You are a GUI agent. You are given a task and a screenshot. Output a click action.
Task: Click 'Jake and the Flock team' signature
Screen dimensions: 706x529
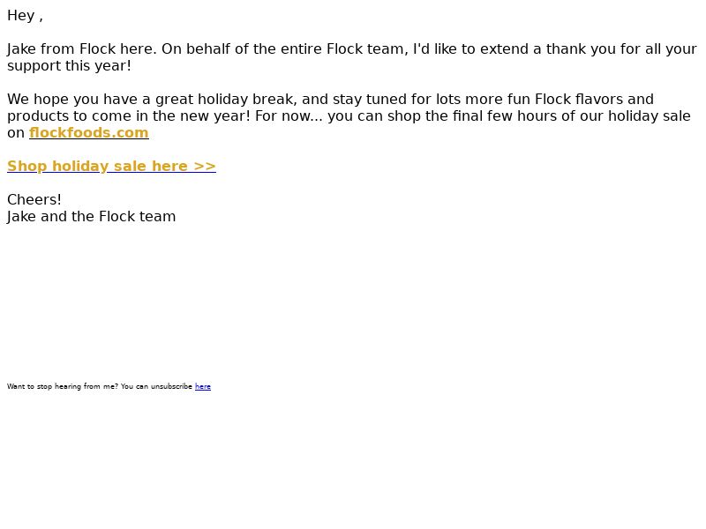(x=92, y=216)
